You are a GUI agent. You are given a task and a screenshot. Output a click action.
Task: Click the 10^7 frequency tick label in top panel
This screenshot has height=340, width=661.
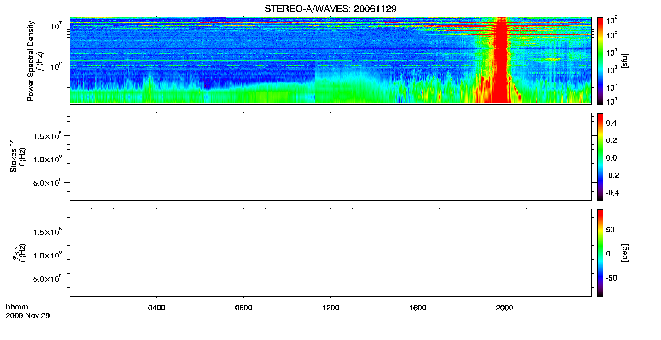[56, 25]
